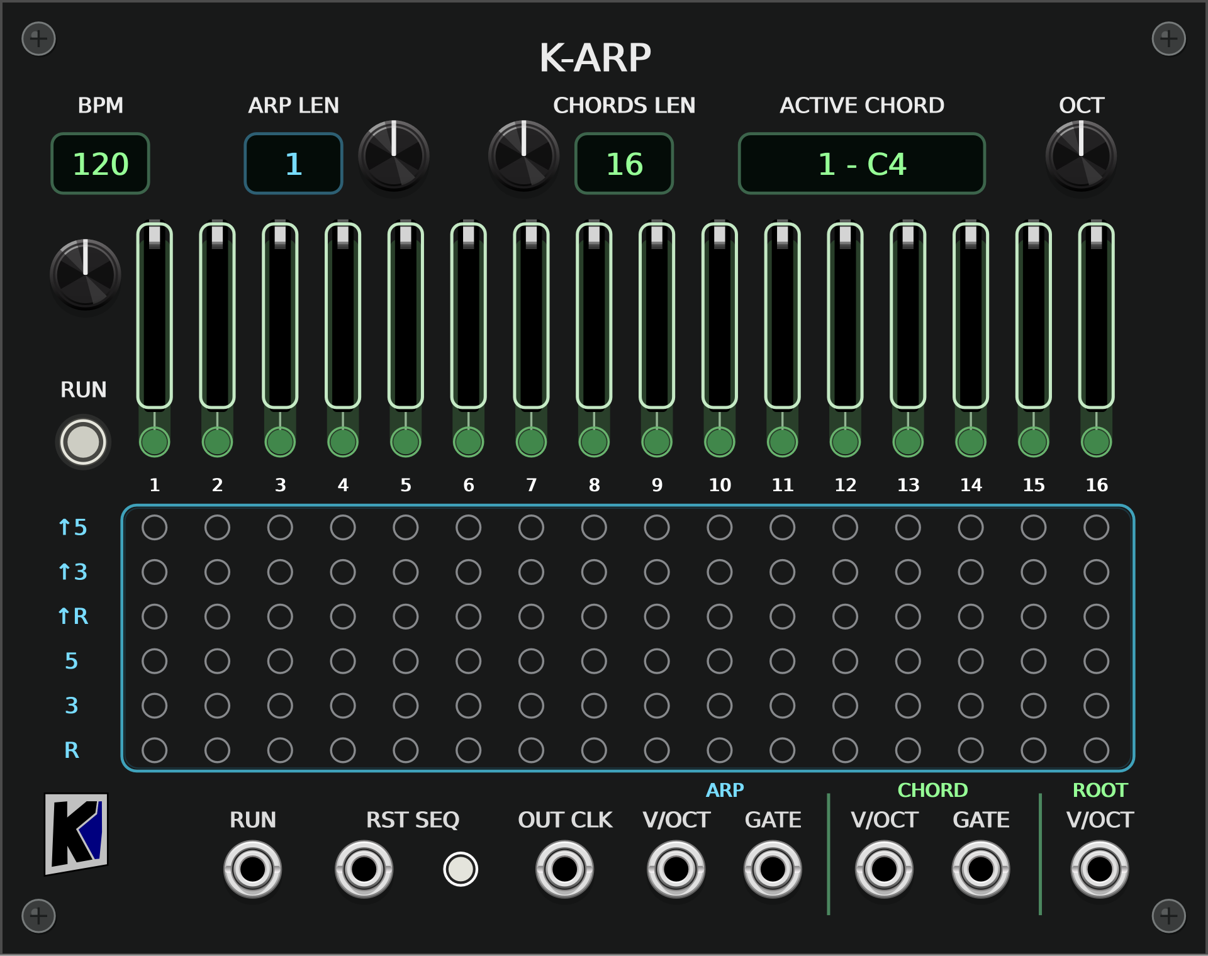Image resolution: width=1208 pixels, height=956 pixels.
Task: Toggle ↑R note in column 9
Action: [657, 616]
